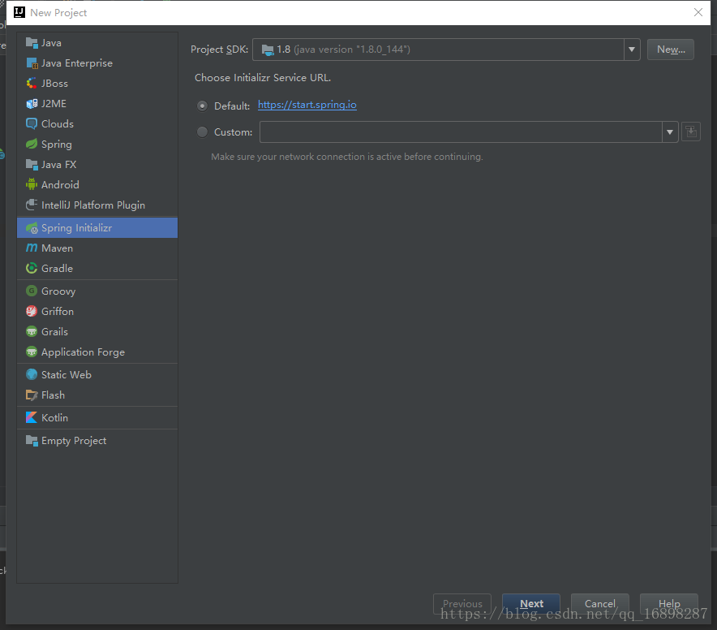Screen dimensions: 717x630
Task: Close the New Project dialog
Action: tap(698, 12)
